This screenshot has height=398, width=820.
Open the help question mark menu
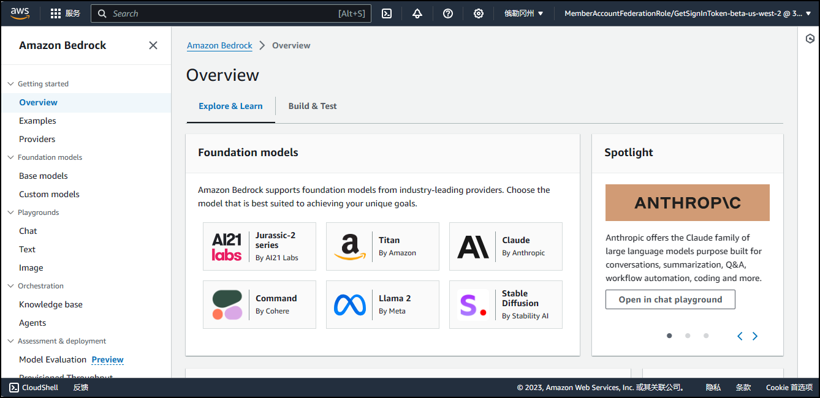(448, 13)
